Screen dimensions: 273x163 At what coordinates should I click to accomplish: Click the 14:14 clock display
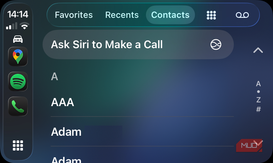click(18, 14)
